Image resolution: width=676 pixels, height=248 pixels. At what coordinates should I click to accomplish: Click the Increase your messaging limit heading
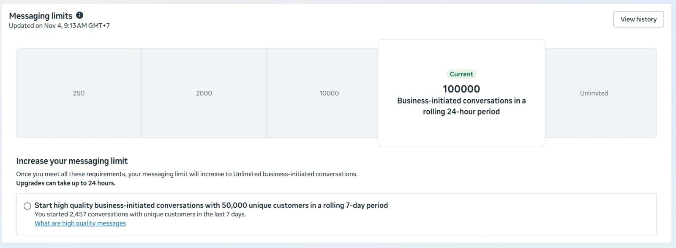point(72,161)
